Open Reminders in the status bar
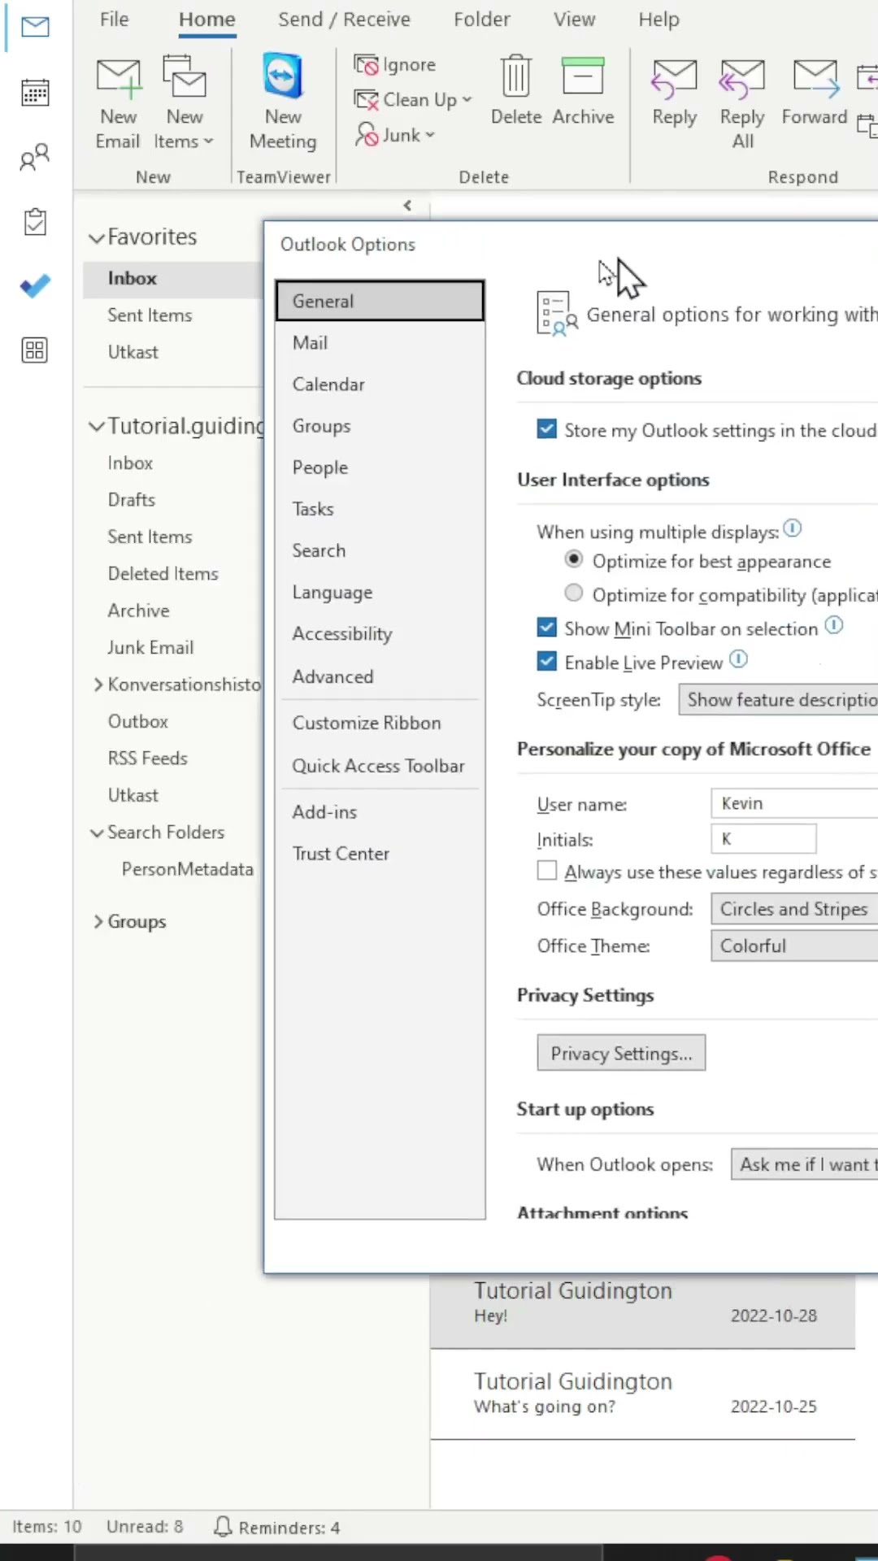The width and height of the screenshot is (878, 1561). click(x=277, y=1527)
